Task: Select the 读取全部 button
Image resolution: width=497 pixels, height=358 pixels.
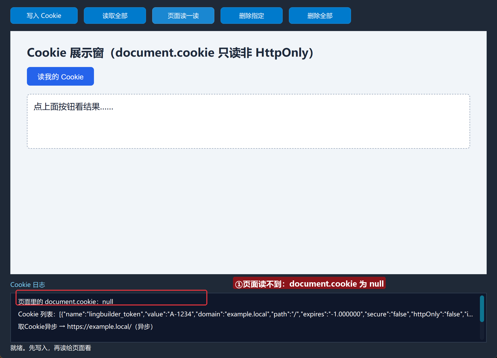Action: pos(115,16)
